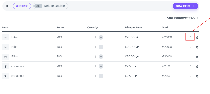The width and height of the screenshot is (210, 94).
Task: Select the 700 Deluxe Double room chip
Action: (51, 6)
